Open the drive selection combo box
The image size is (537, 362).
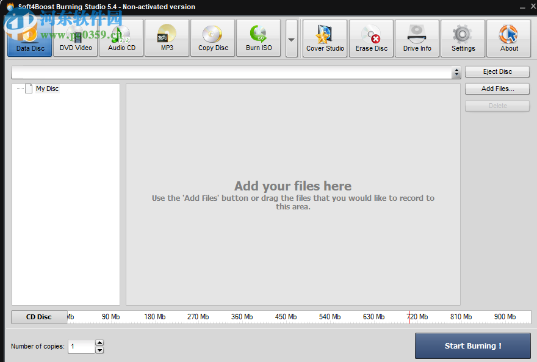(x=236, y=72)
